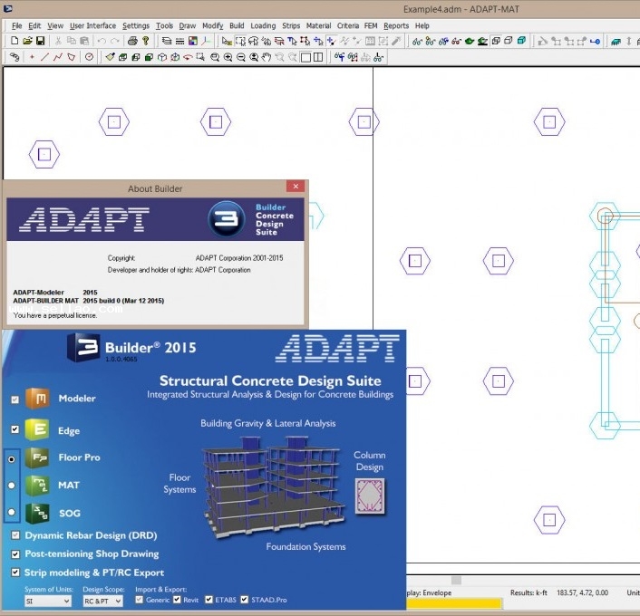640x616 pixels.
Task: Click the 'You have a perpetual license.' text
Action: click(55, 315)
